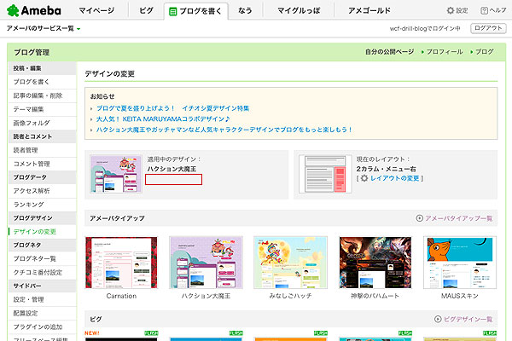Select デザインの変更 in the sidebar
Image resolution: width=512 pixels, height=341 pixels.
pyautogui.click(x=43, y=232)
